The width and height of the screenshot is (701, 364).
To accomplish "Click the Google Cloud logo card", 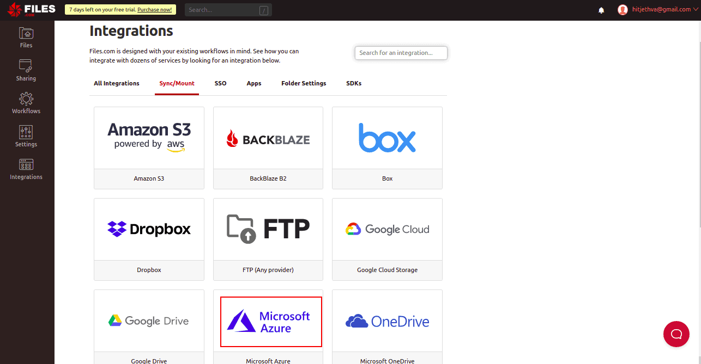I will coord(387,229).
